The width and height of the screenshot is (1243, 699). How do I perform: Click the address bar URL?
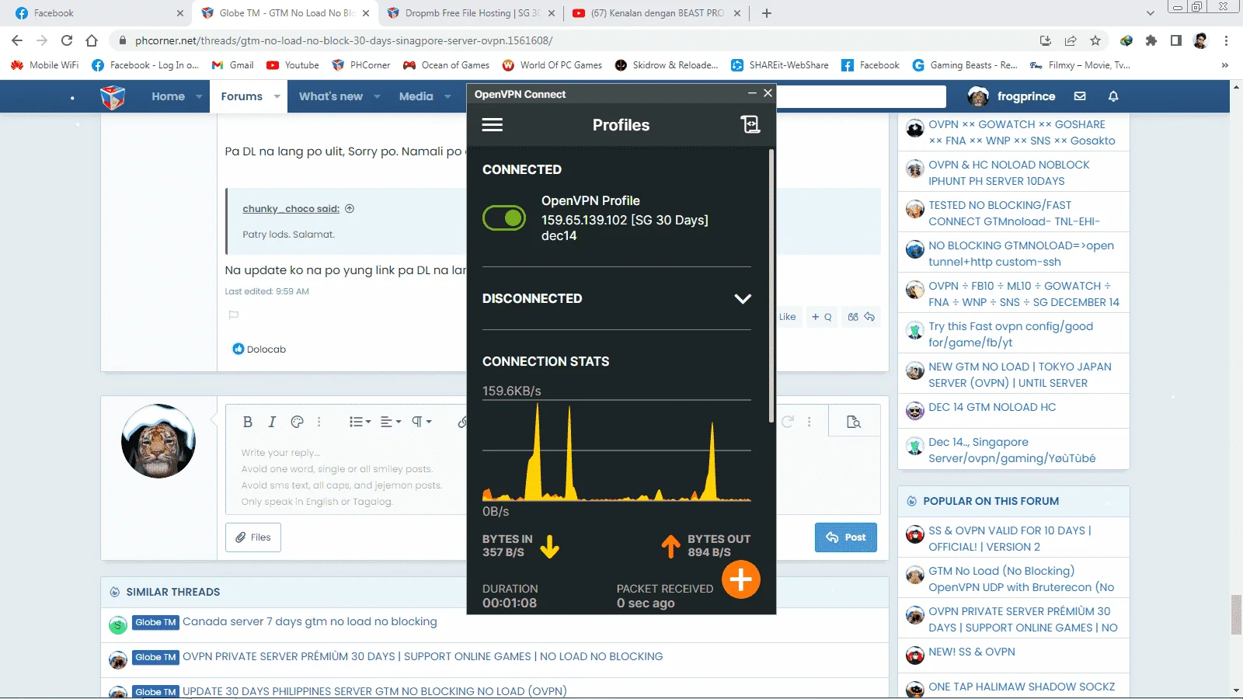click(x=343, y=40)
